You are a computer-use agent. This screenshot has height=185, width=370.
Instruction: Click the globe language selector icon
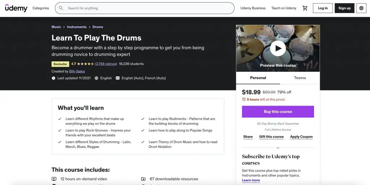pyautogui.click(x=361, y=8)
